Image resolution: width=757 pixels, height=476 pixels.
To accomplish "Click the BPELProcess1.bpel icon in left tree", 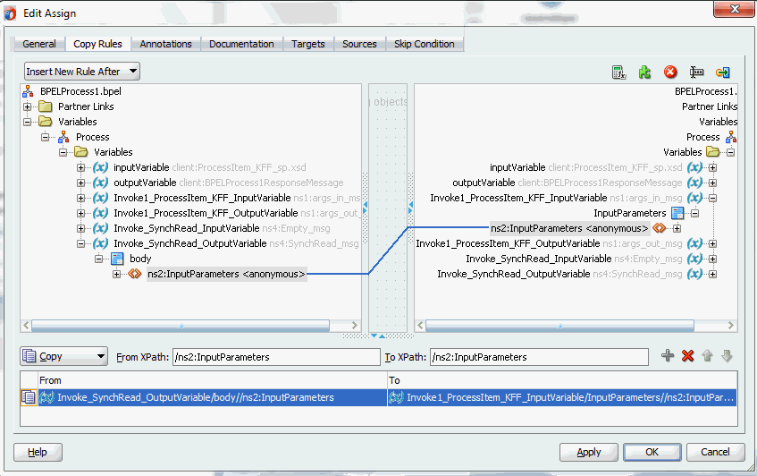I will (x=28, y=91).
